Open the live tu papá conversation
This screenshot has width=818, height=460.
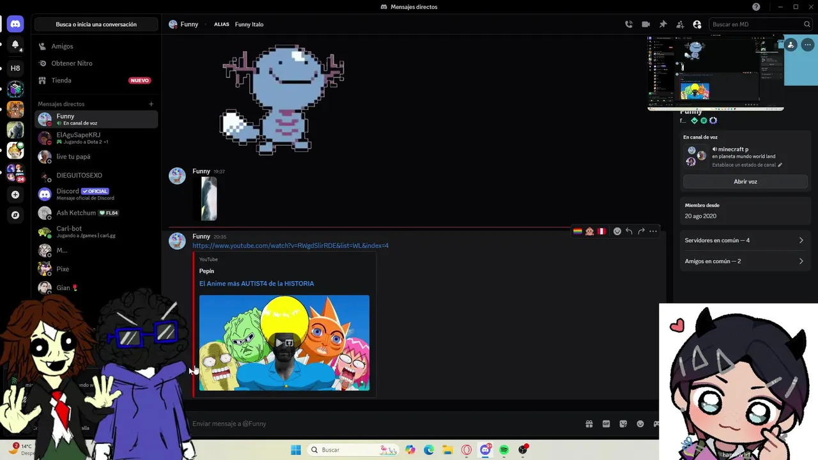(x=96, y=157)
